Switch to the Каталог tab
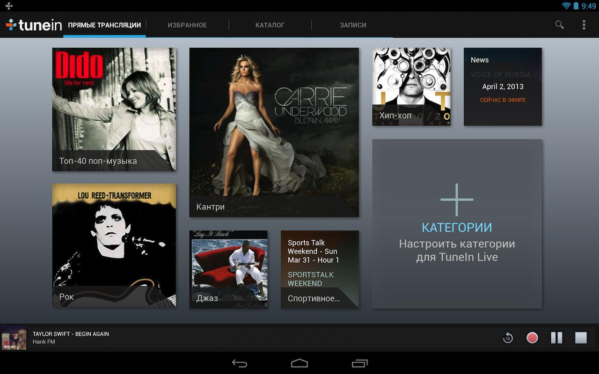This screenshot has width=599, height=374. point(270,25)
